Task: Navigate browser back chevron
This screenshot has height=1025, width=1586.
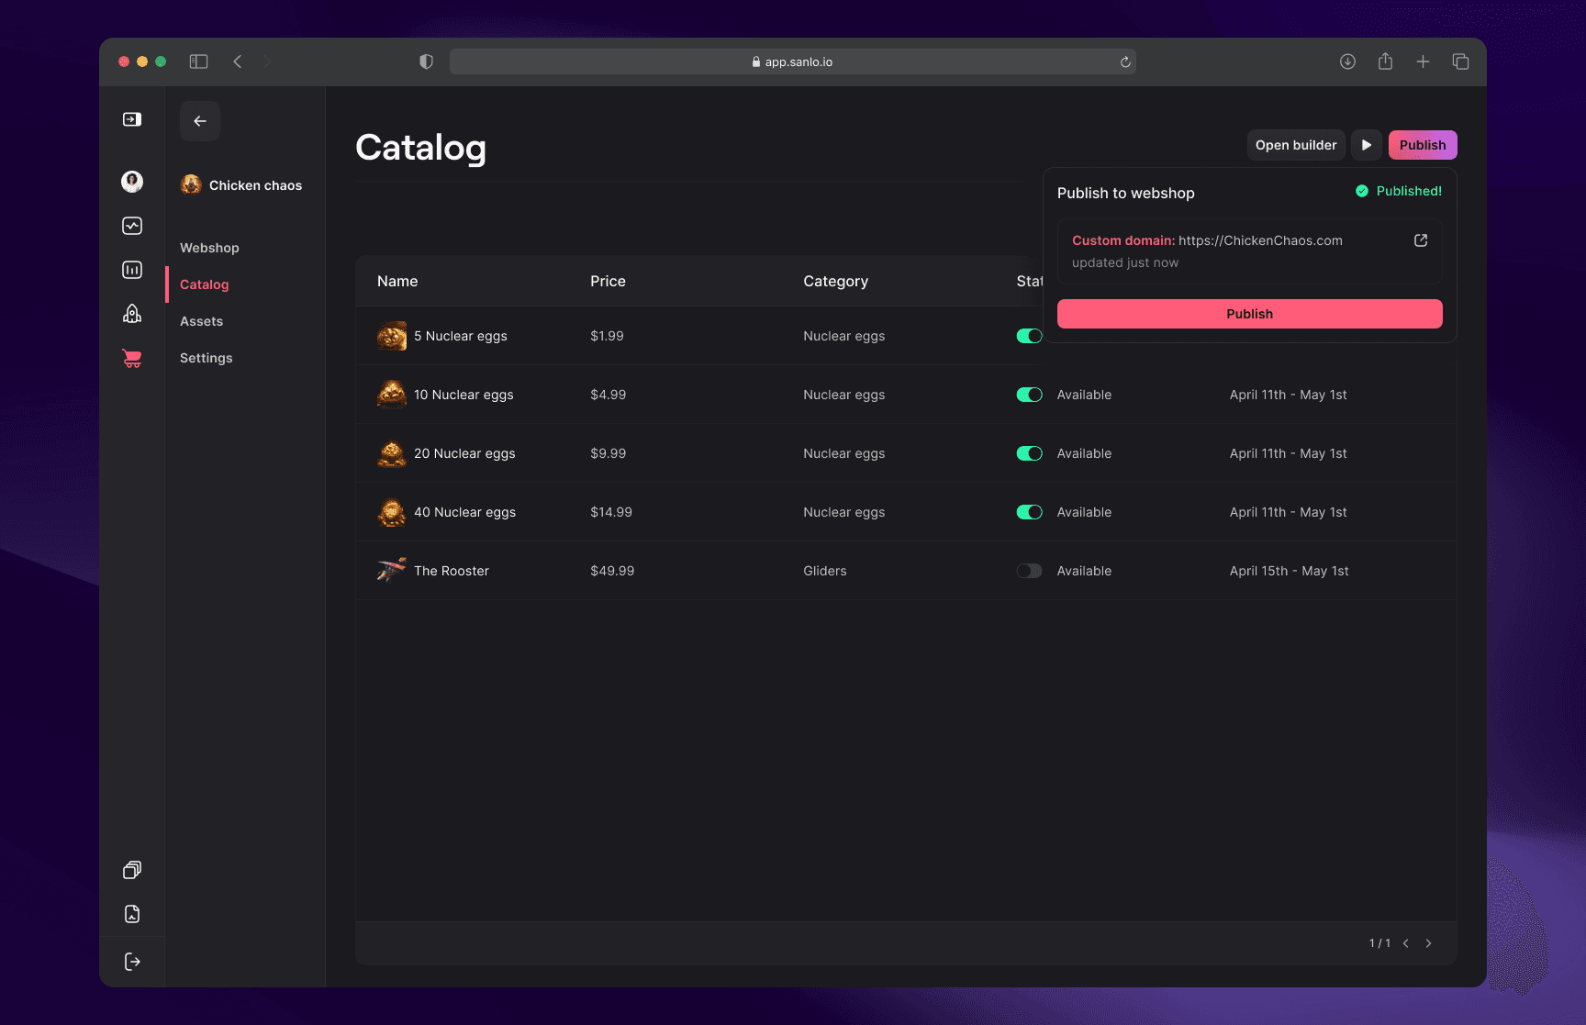Action: pyautogui.click(x=238, y=61)
